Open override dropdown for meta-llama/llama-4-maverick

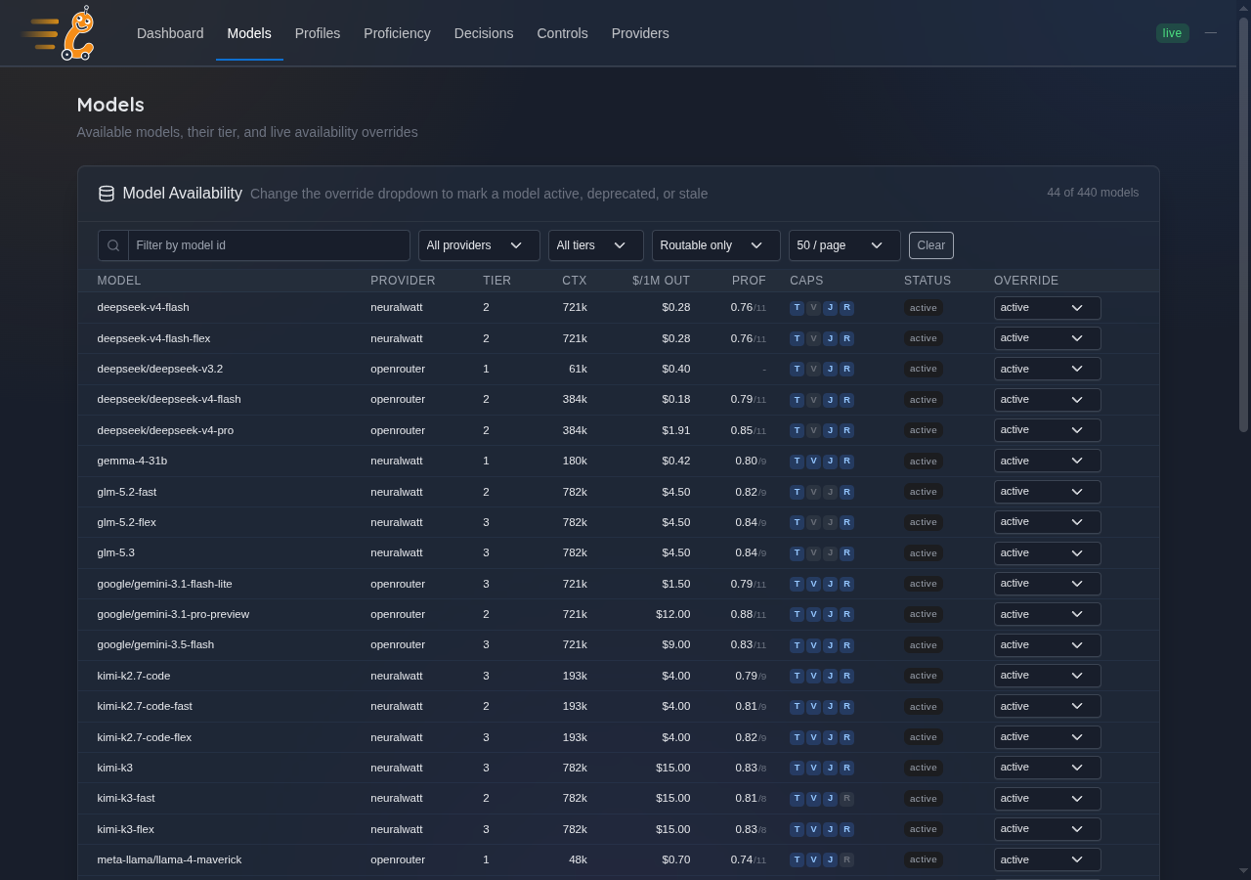(x=1047, y=859)
